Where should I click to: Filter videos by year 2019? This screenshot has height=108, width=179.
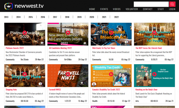coord(79,17)
